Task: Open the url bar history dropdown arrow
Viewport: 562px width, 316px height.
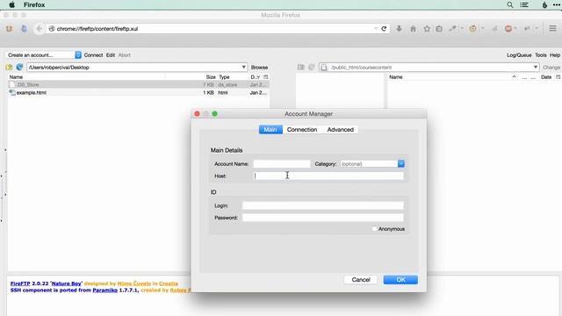Action: [375, 29]
